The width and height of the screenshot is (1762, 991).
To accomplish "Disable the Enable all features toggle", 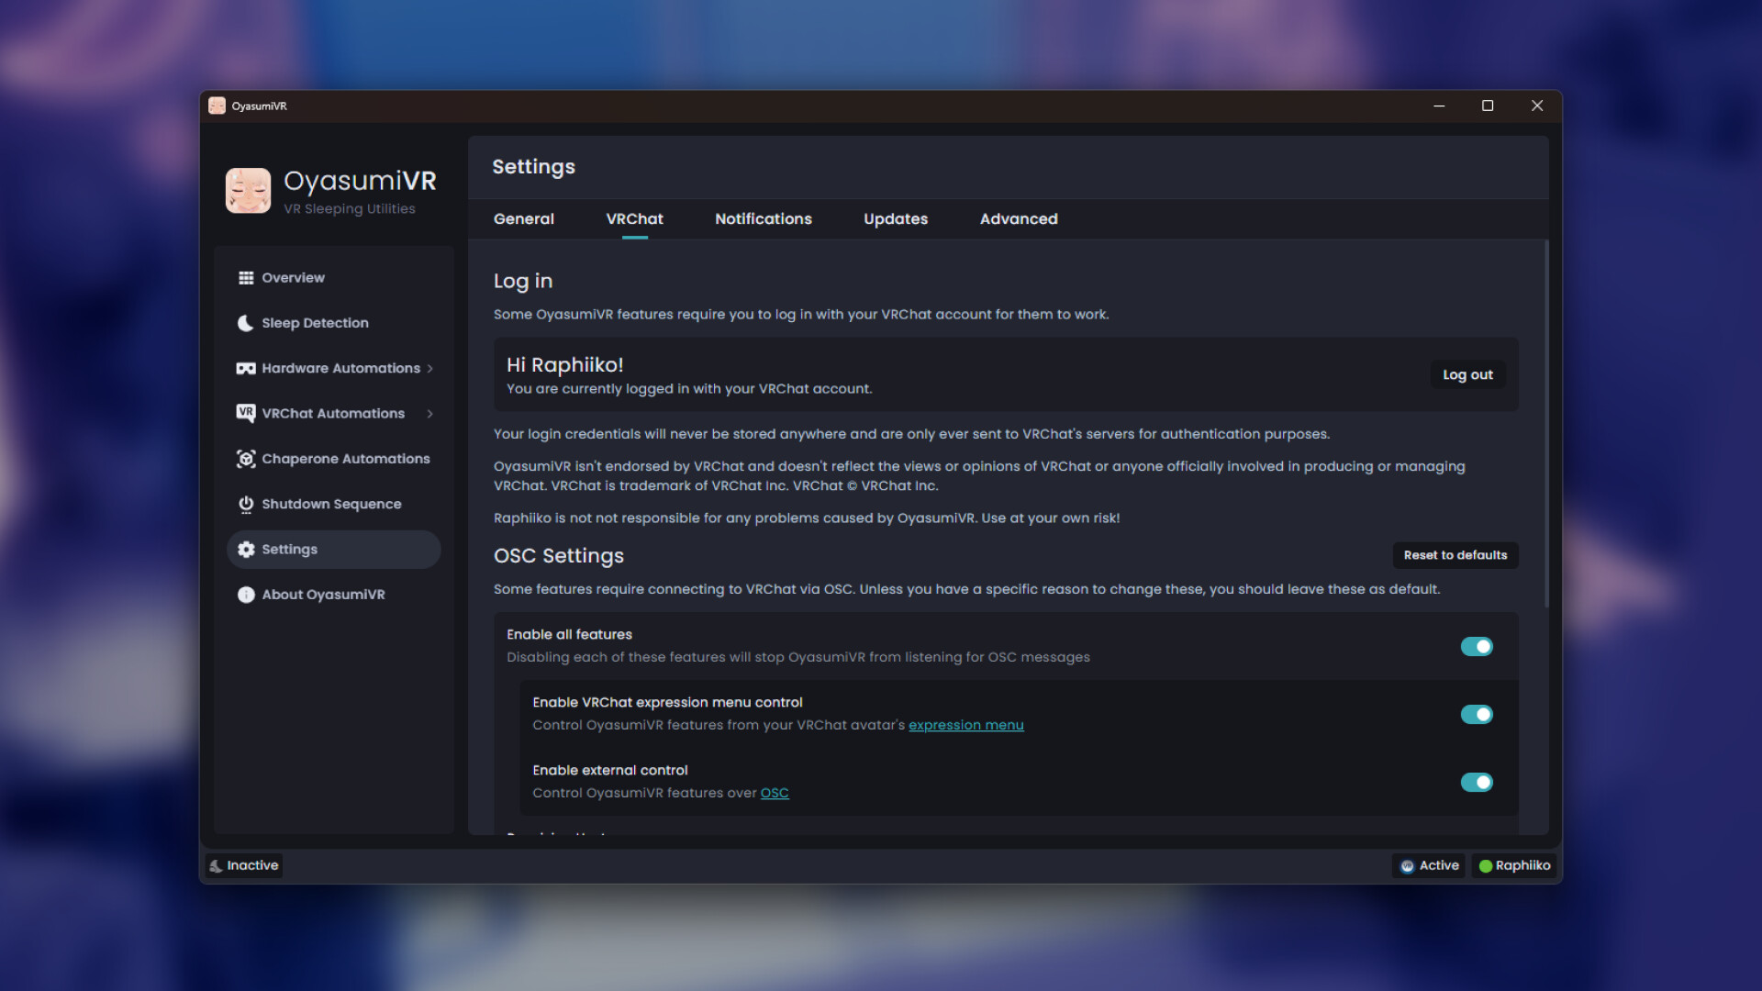I will click(1477, 646).
